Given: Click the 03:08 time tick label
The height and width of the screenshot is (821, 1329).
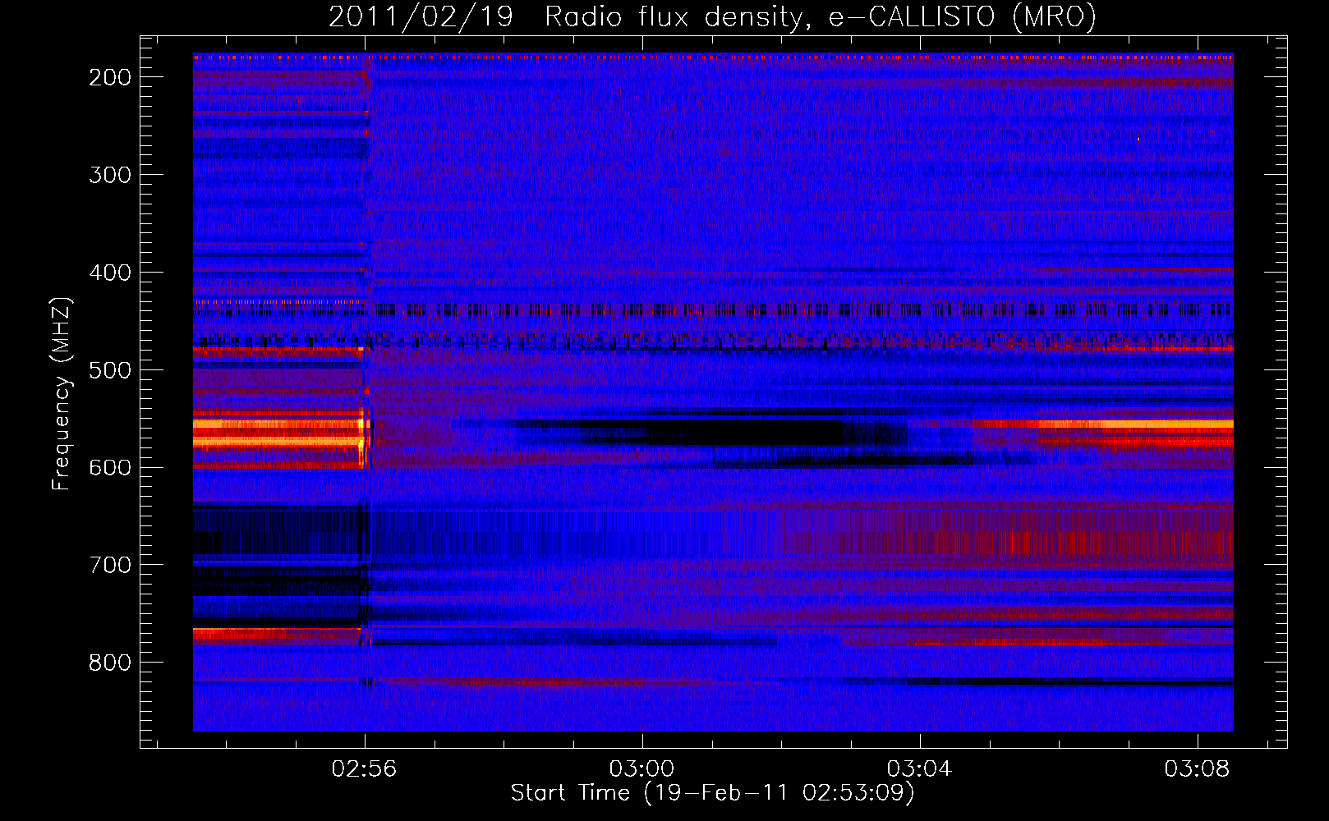Looking at the screenshot, I should pyautogui.click(x=1197, y=769).
